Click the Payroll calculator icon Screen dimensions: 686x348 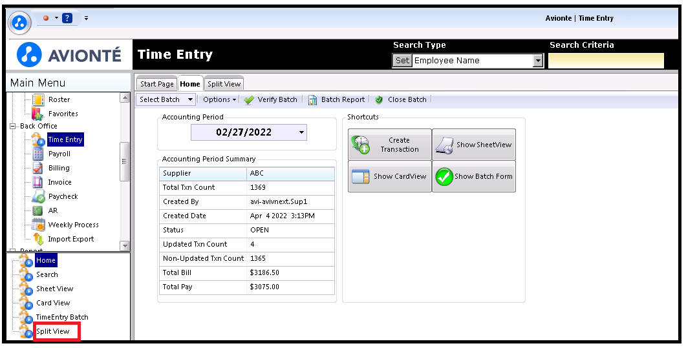[x=38, y=154]
